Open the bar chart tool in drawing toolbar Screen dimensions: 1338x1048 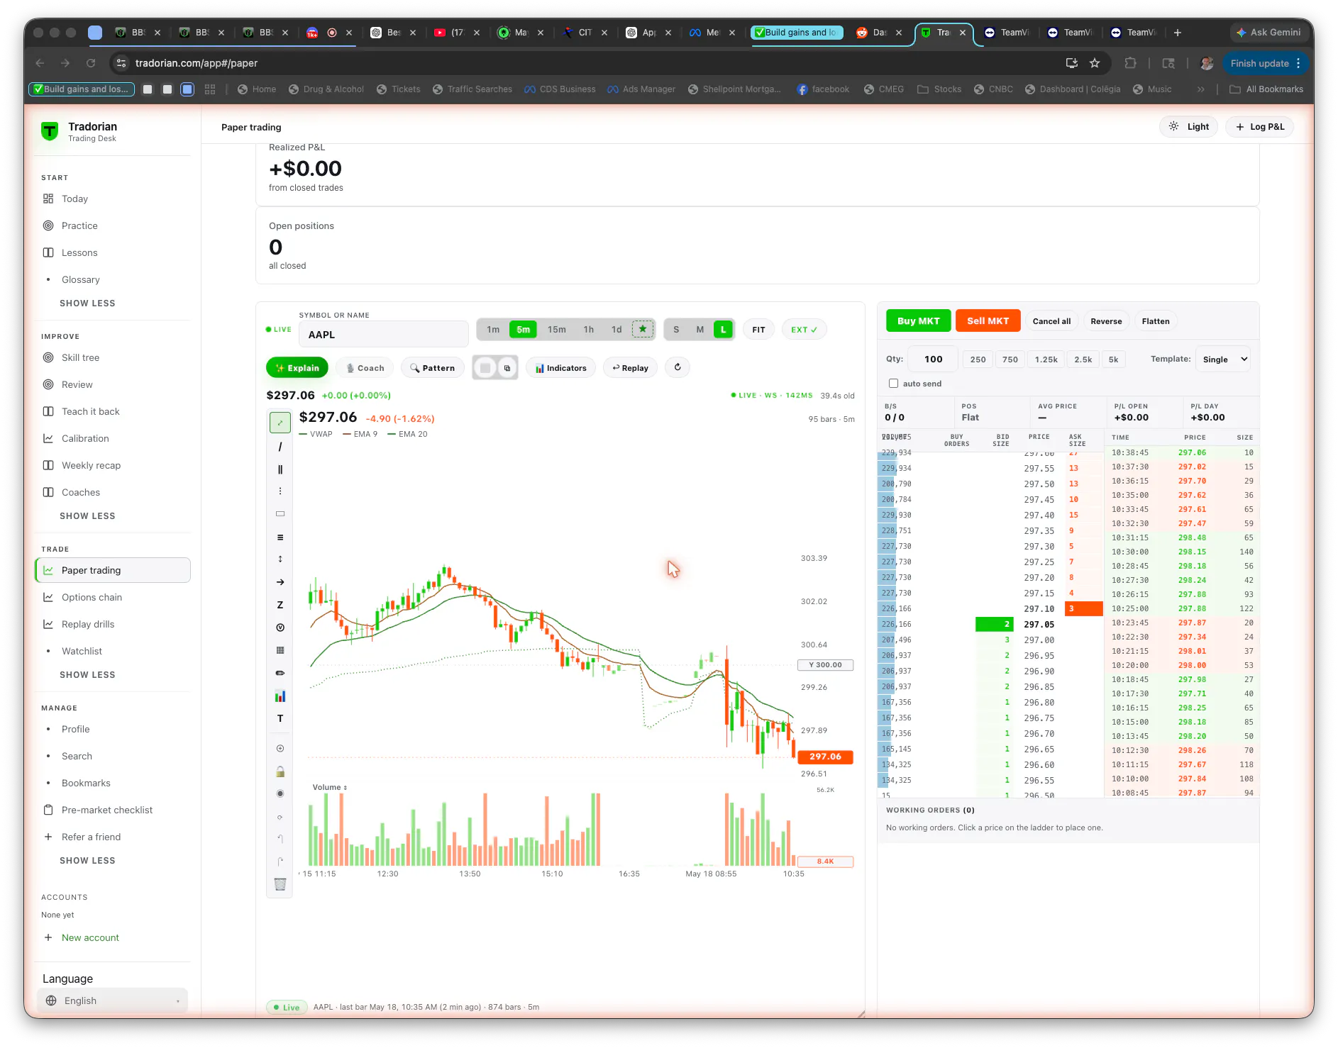[280, 696]
